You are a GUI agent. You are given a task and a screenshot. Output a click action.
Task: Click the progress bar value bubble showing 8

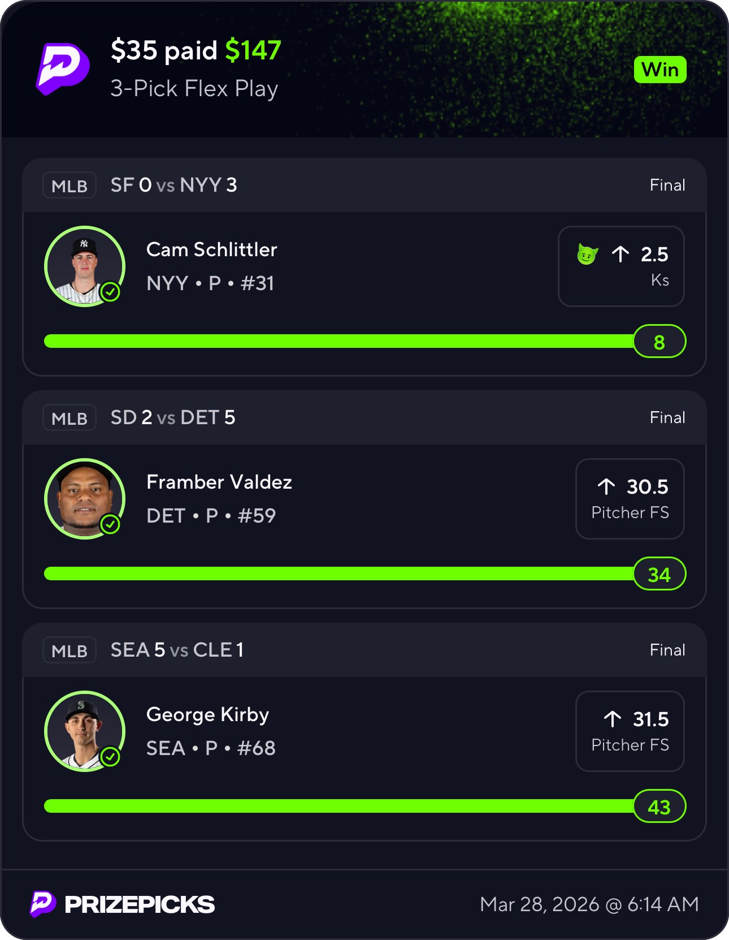(x=659, y=342)
